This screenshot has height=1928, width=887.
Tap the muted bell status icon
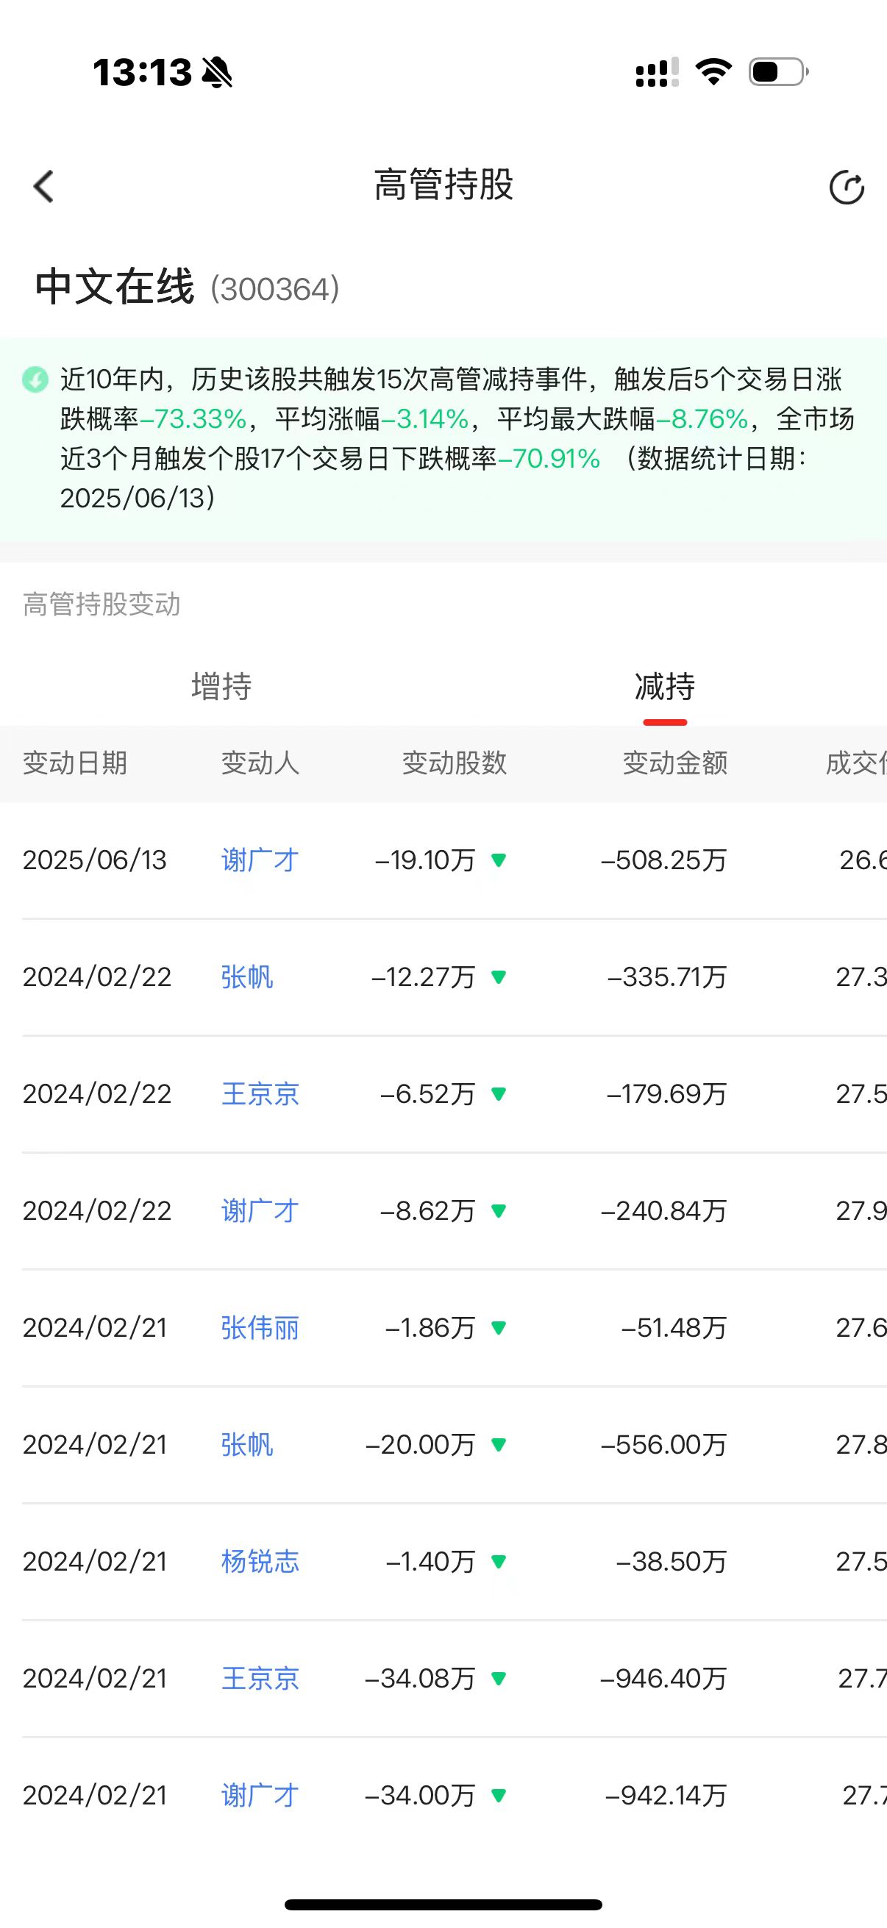217,73
